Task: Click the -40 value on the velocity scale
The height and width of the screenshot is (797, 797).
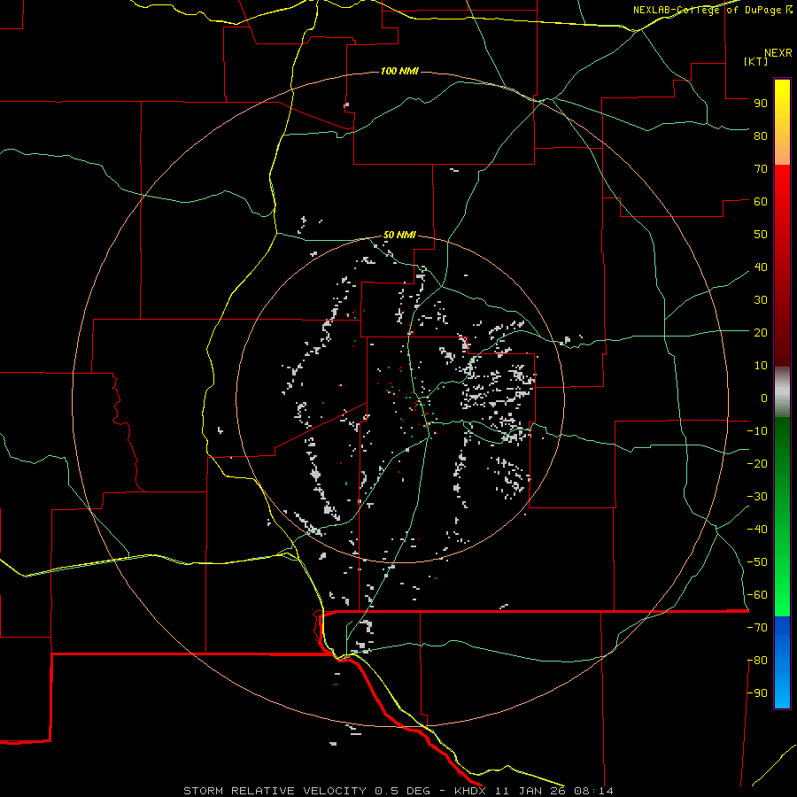Action: [757, 530]
